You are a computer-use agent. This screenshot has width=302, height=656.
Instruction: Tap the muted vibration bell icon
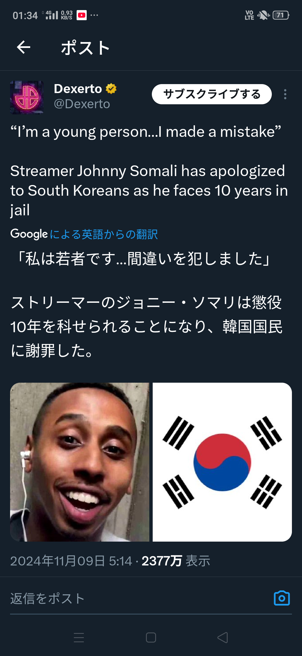coord(263,15)
